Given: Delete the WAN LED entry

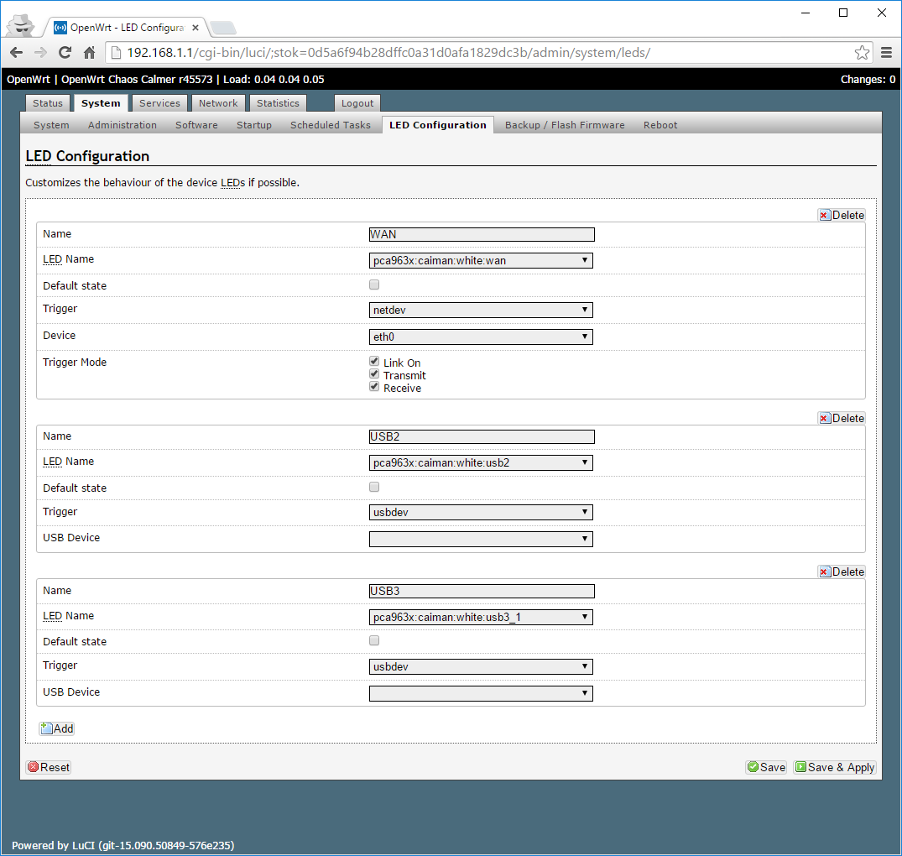Looking at the screenshot, I should click(842, 215).
